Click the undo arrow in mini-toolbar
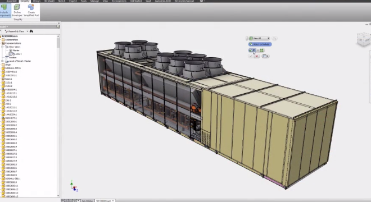371x202 pixels. pyautogui.click(x=274, y=38)
